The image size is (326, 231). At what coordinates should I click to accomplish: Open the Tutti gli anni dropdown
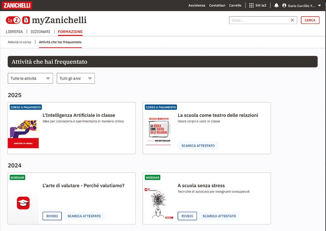coord(76,78)
